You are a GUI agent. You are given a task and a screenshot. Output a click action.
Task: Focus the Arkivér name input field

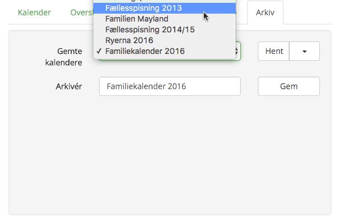click(x=170, y=86)
